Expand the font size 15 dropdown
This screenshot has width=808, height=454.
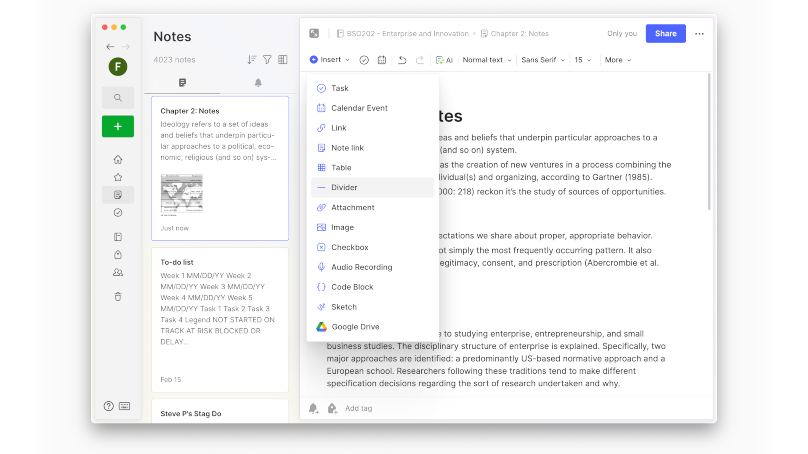pyautogui.click(x=582, y=60)
